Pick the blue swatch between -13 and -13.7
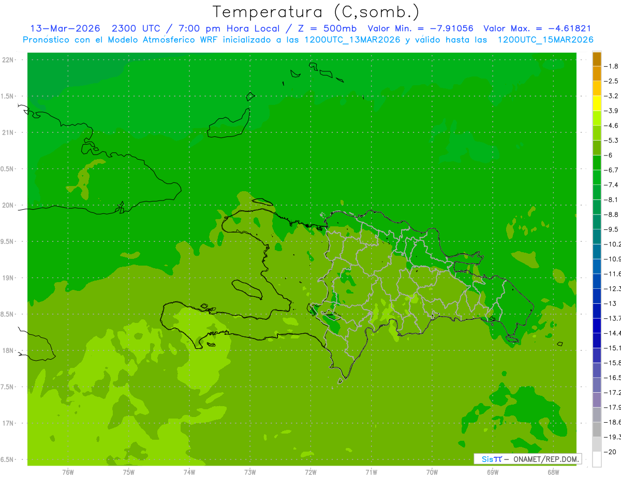621x479 pixels. click(x=597, y=311)
